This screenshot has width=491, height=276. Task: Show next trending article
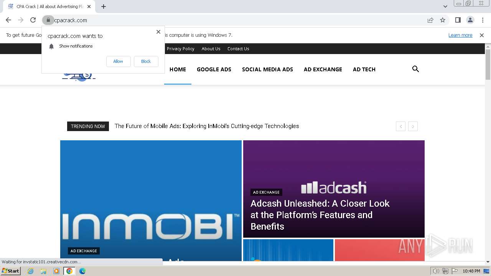point(413,127)
